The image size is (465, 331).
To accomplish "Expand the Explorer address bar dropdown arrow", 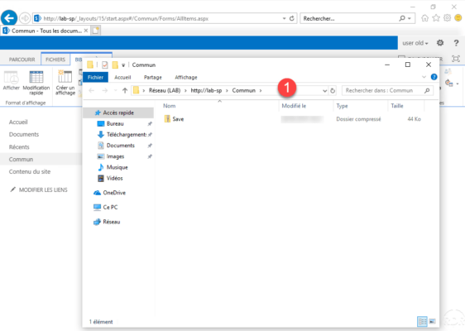I will point(324,91).
